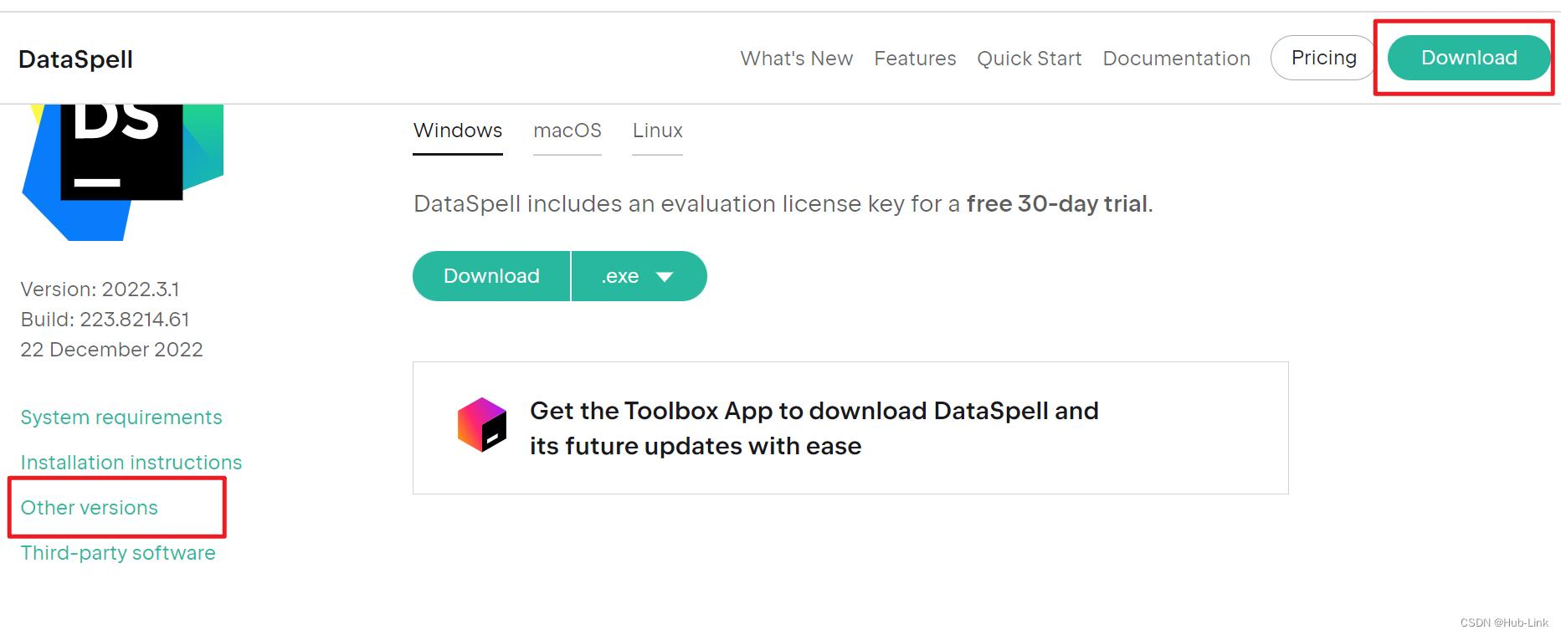The height and width of the screenshot is (635, 1561).
Task: Go to Quick Start page
Action: coord(1030,59)
